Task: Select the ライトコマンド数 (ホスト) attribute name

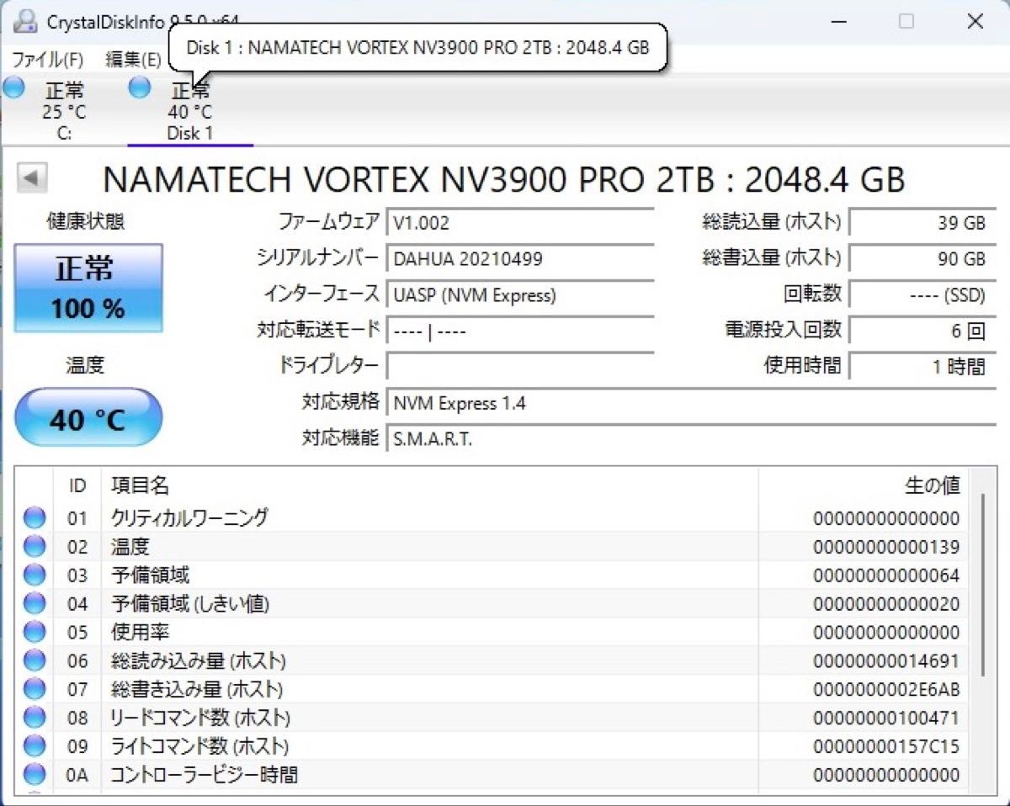Action: [x=199, y=746]
